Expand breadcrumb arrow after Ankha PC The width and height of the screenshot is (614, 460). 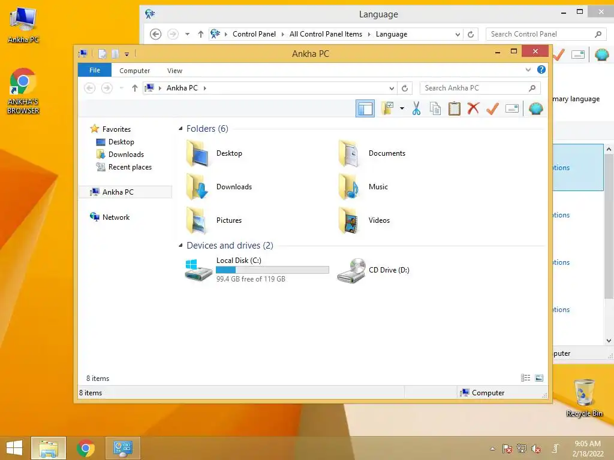(x=205, y=88)
